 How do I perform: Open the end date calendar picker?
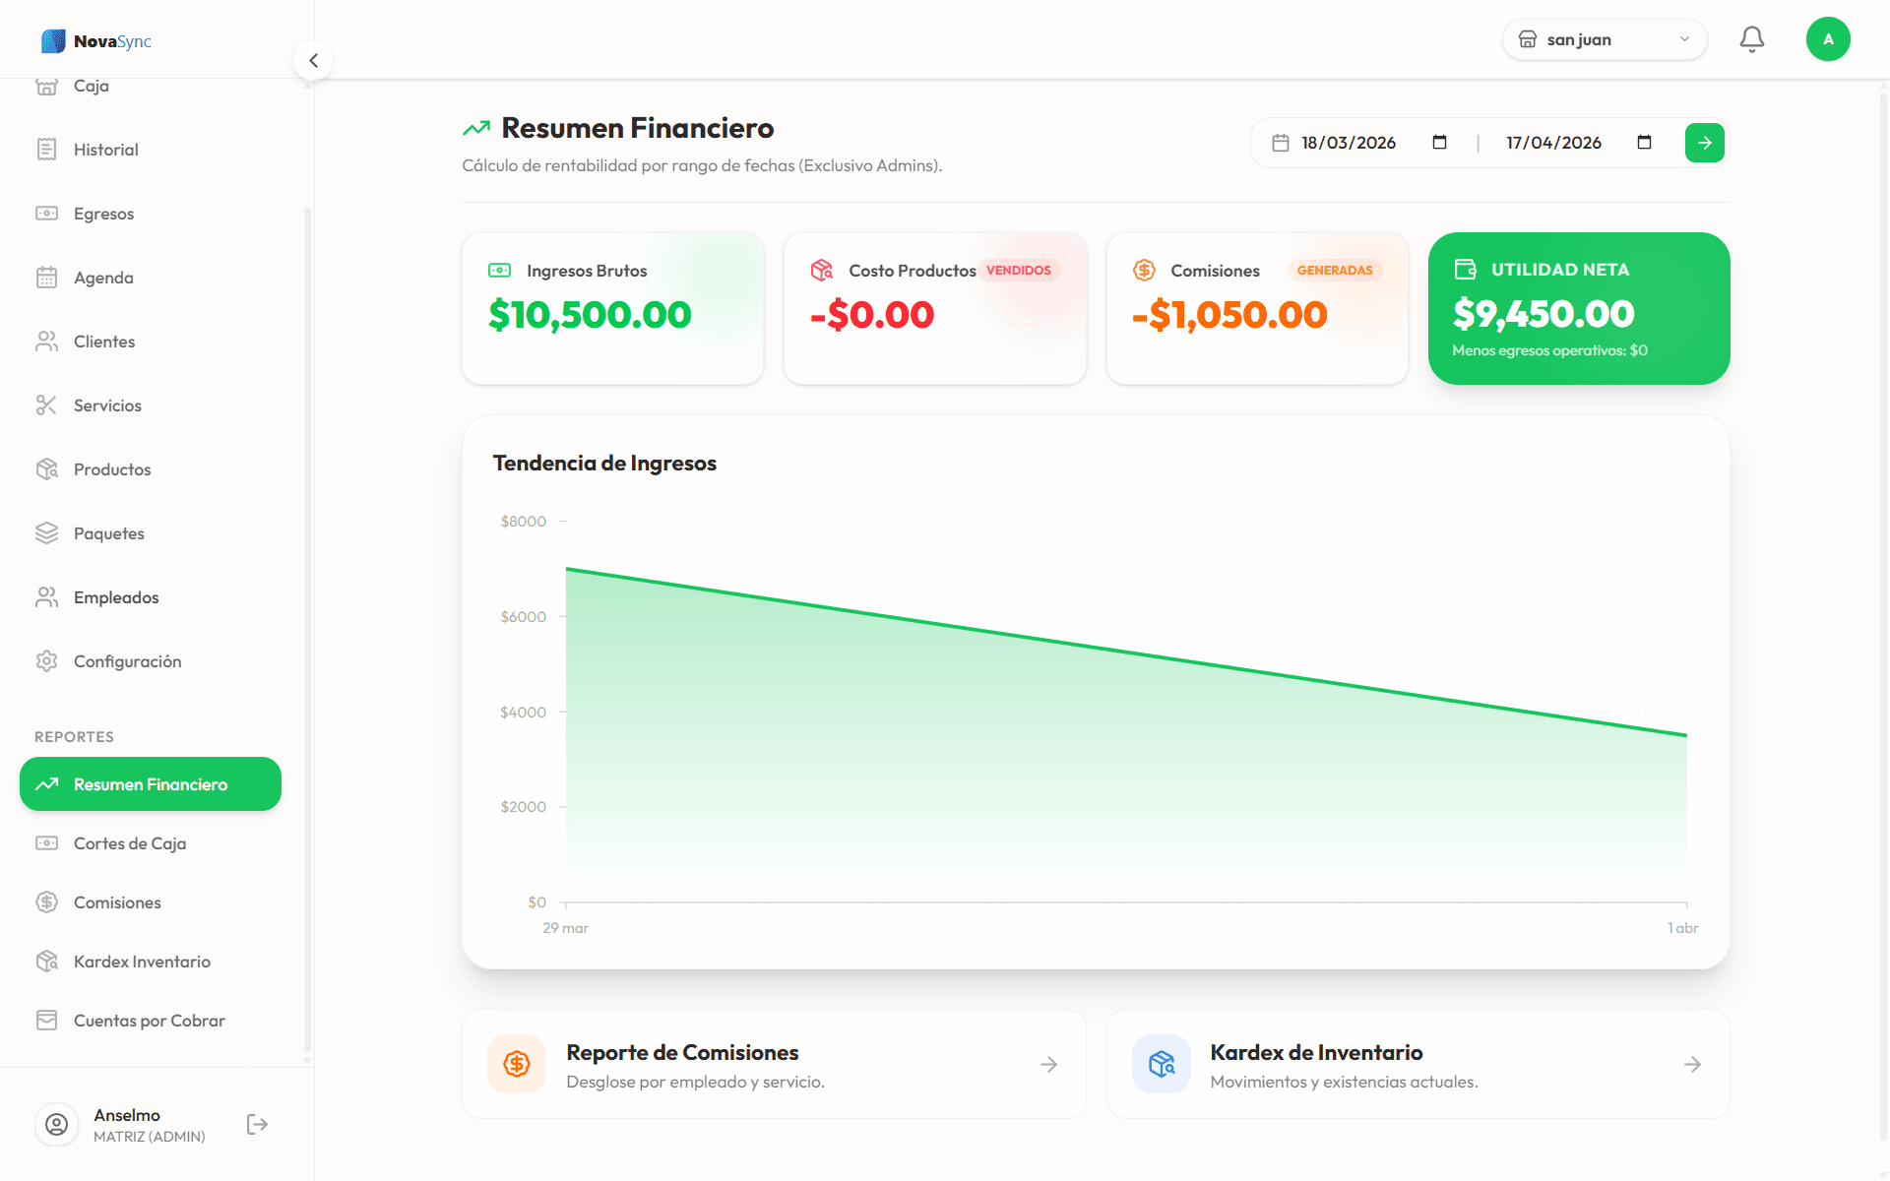[1644, 143]
